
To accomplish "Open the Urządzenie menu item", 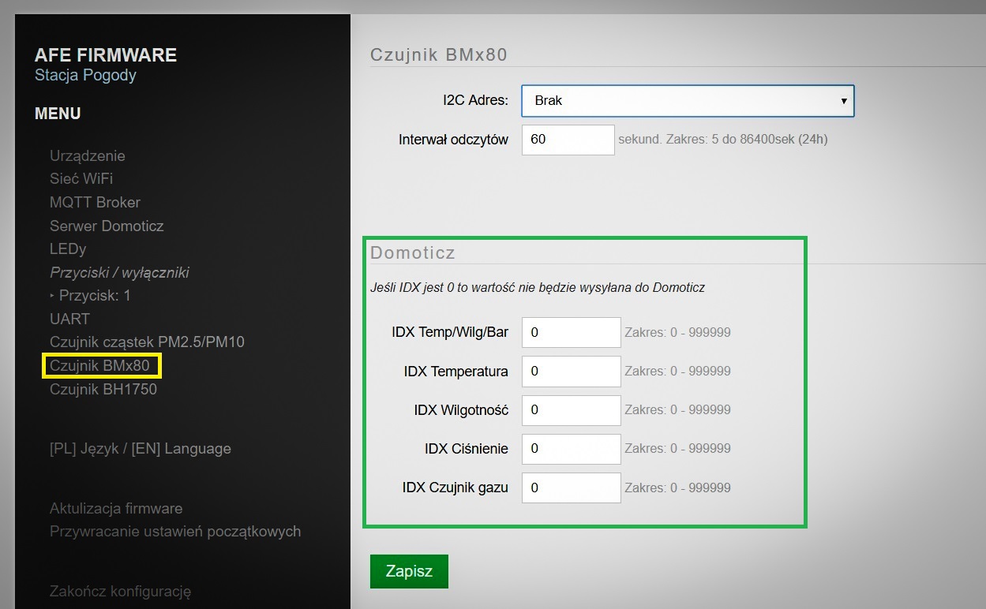I will click(88, 156).
